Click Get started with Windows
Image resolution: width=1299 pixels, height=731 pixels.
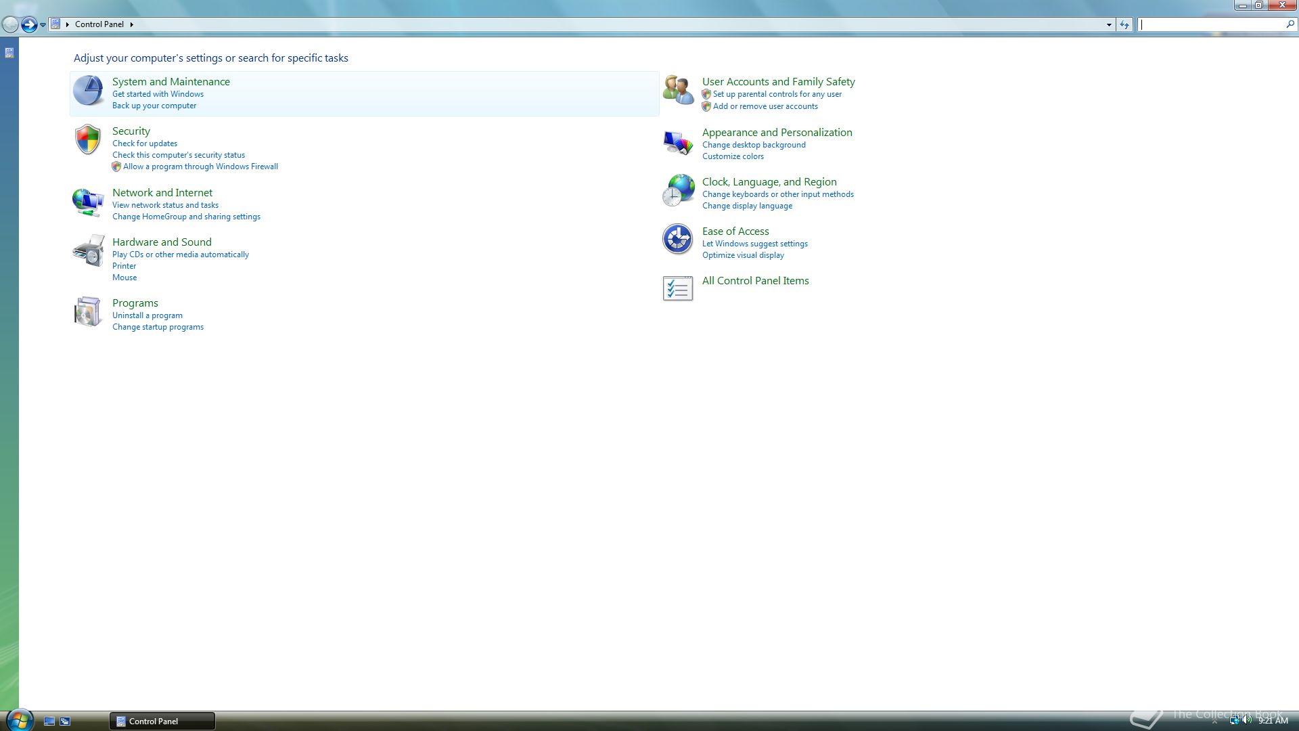point(158,94)
